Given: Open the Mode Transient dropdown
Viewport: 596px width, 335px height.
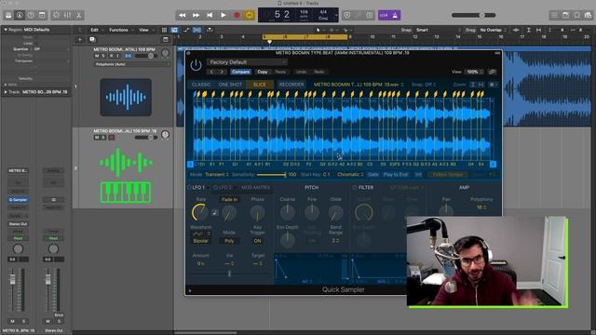Looking at the screenshot, I should (217, 174).
